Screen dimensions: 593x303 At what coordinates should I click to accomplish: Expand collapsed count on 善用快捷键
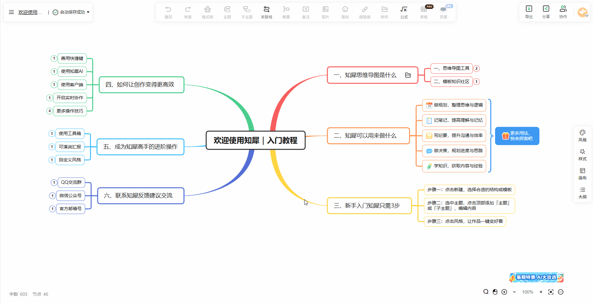point(54,58)
